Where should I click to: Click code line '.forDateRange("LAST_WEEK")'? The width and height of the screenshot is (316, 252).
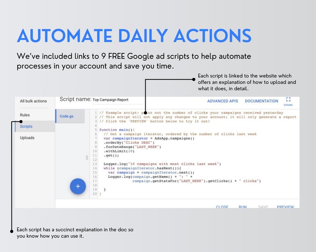tap(133, 147)
